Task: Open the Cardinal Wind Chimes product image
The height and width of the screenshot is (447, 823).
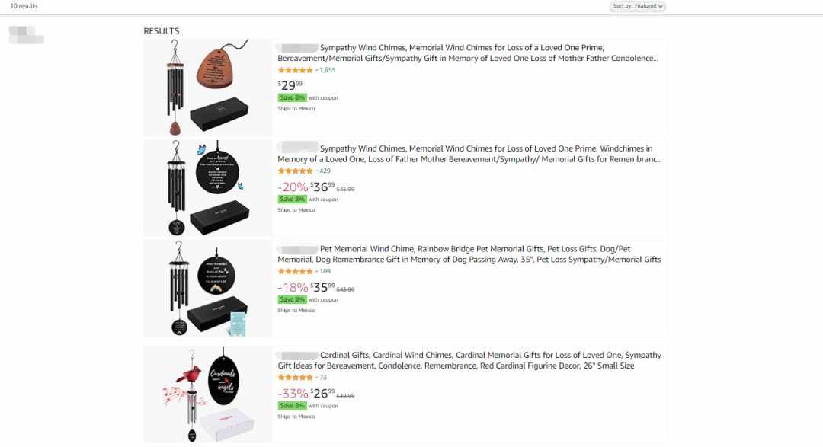Action: (x=208, y=394)
